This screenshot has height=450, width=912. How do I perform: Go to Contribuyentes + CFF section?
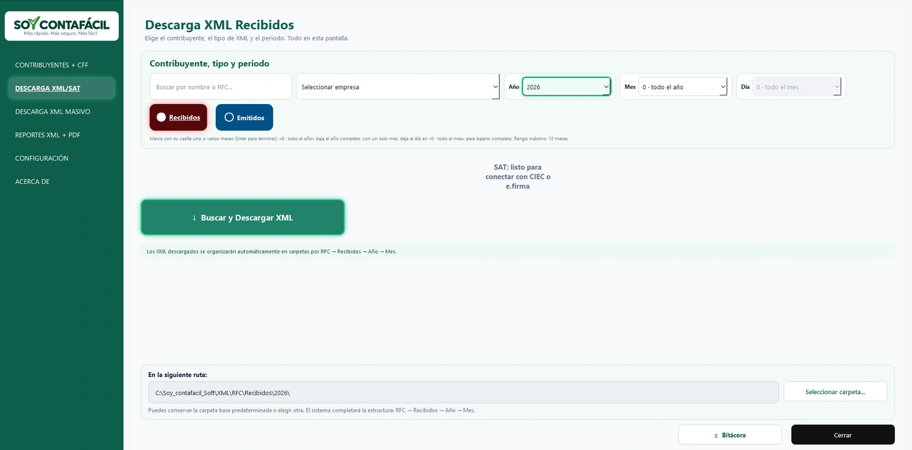(51, 65)
